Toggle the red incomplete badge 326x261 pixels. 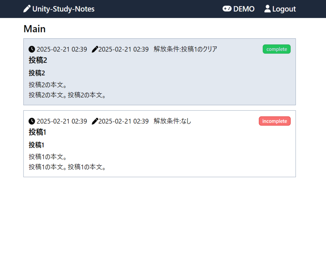(274, 121)
